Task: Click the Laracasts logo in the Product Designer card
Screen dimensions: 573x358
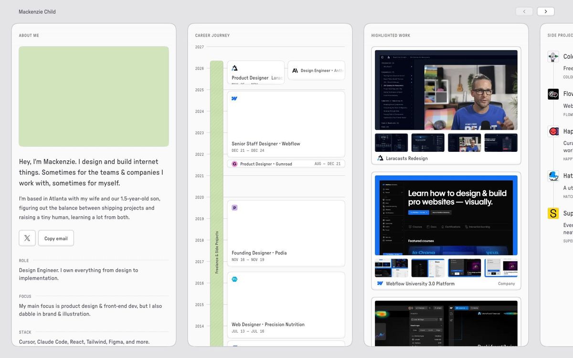Action: click(x=234, y=68)
